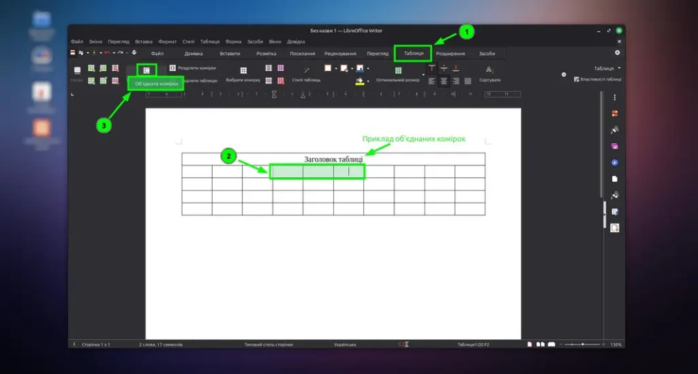Open Table Properties (Властивості таблиці)
This screenshot has height=374, width=698.
point(597,79)
